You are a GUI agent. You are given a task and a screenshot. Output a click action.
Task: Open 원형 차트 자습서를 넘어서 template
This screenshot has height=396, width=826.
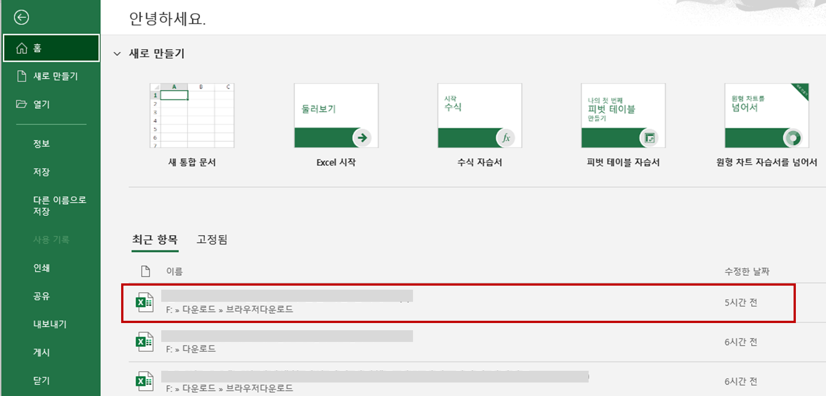(767, 115)
